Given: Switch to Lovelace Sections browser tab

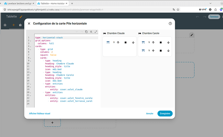Looking at the screenshot, I should click(19, 4).
